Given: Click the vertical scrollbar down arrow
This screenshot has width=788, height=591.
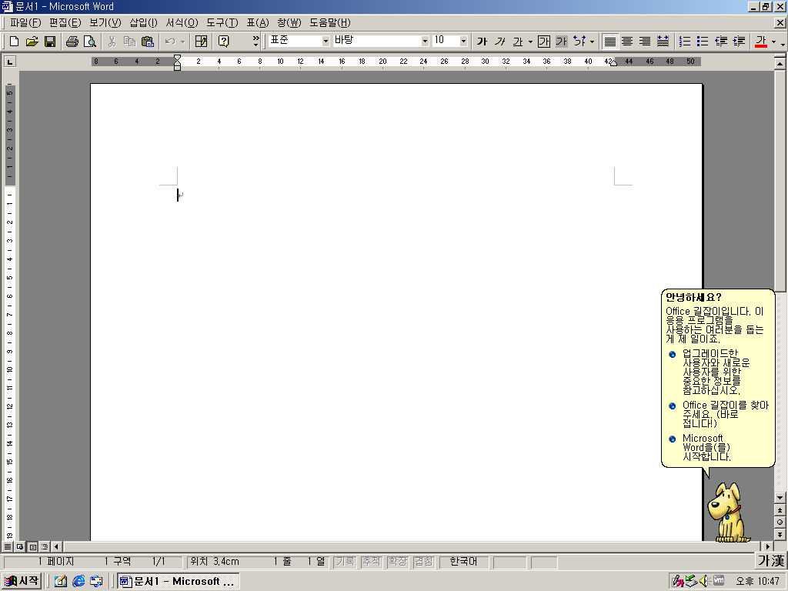Looking at the screenshot, I should pyautogui.click(x=780, y=498).
